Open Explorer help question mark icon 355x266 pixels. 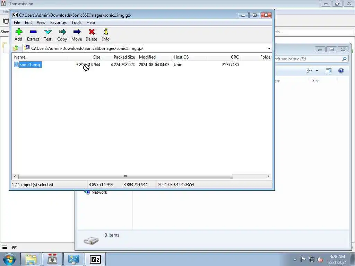click(x=341, y=71)
